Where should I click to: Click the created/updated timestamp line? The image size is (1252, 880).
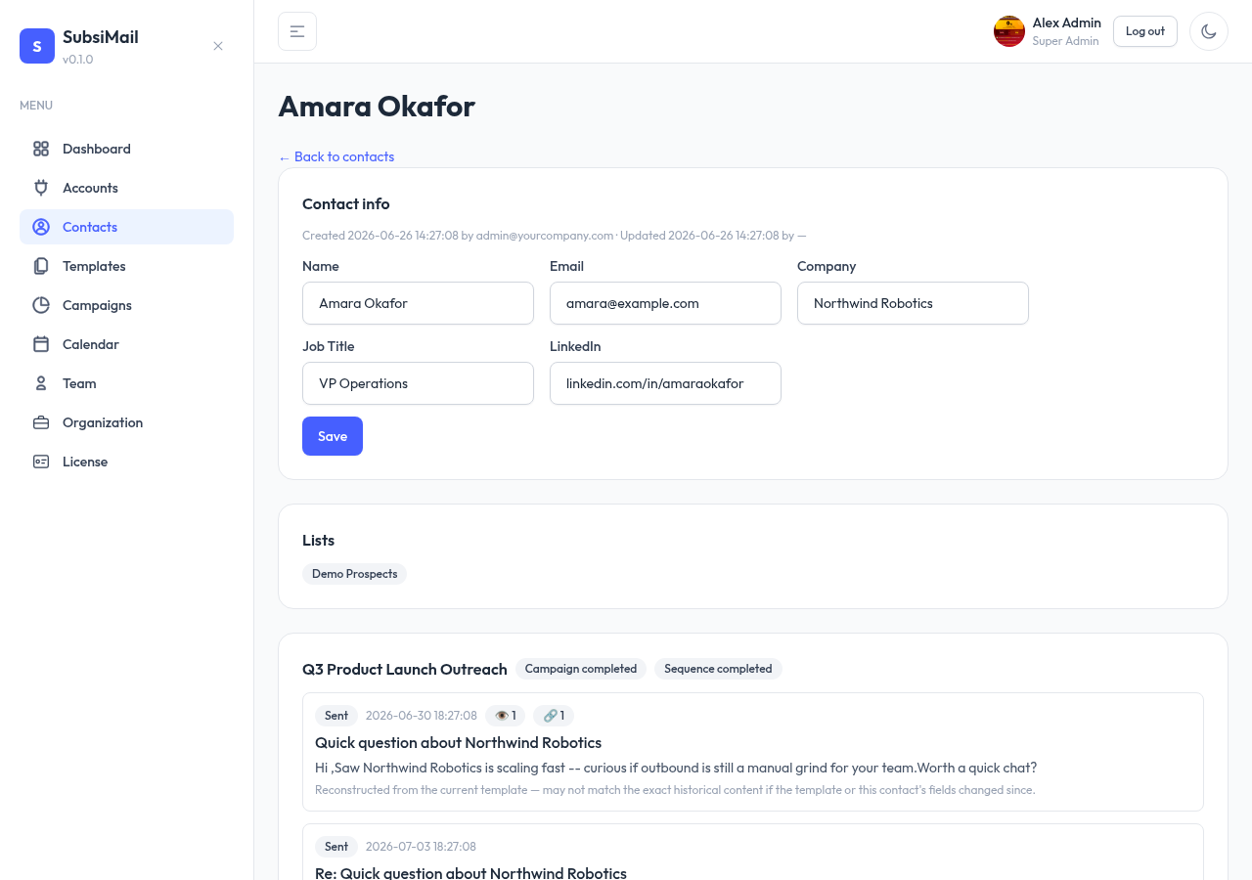point(554,236)
